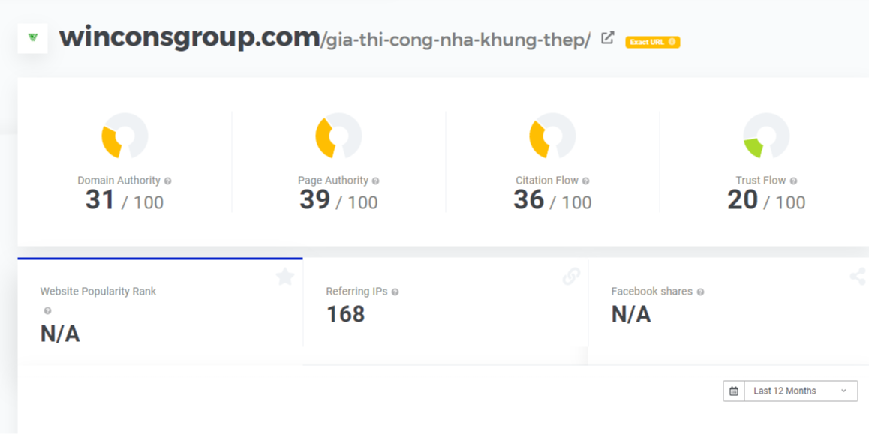Click Trust Flow help question mark
This screenshot has width=869, height=434.
tap(794, 181)
